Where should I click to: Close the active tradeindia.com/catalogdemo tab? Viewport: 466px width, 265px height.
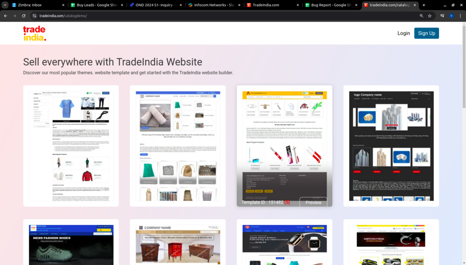[x=415, y=5]
